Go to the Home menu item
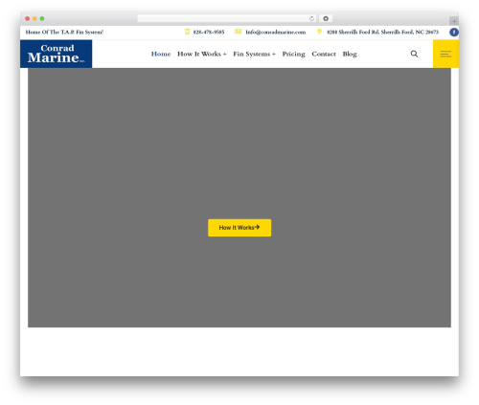This screenshot has width=479, height=405. coord(161,54)
